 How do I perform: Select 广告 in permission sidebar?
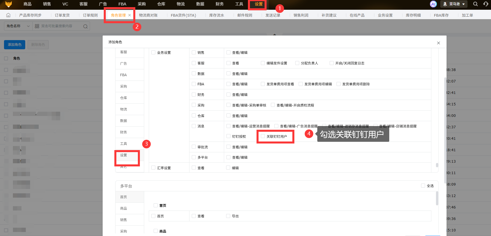click(x=130, y=64)
